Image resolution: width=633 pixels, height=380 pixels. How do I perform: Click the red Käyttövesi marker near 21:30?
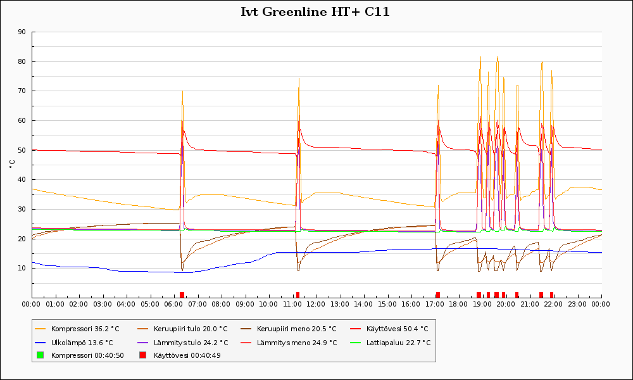coord(541,294)
